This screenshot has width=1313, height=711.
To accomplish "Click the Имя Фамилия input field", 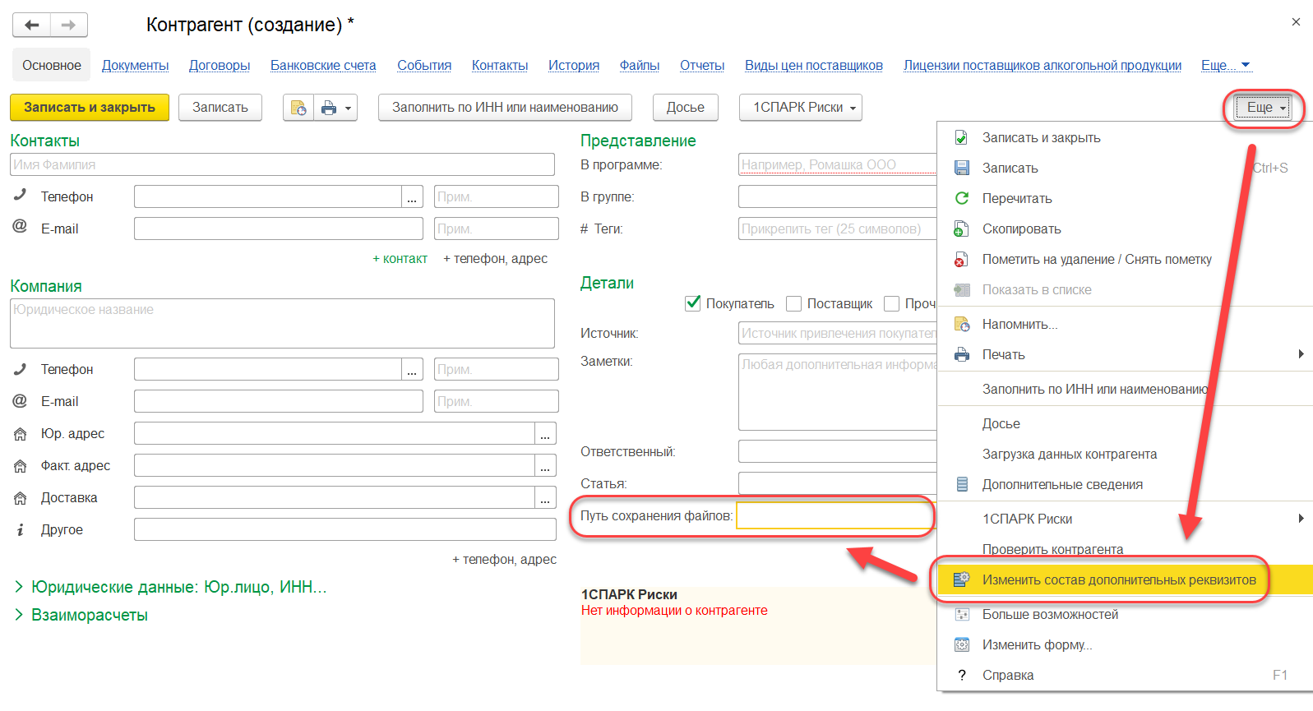I will 282,164.
